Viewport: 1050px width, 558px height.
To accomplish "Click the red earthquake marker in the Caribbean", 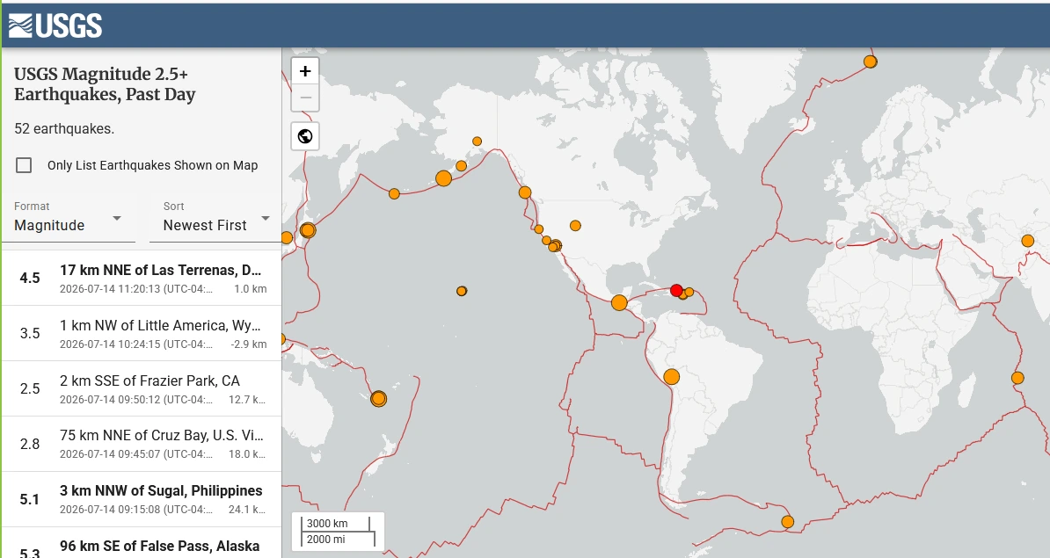I will 676,290.
